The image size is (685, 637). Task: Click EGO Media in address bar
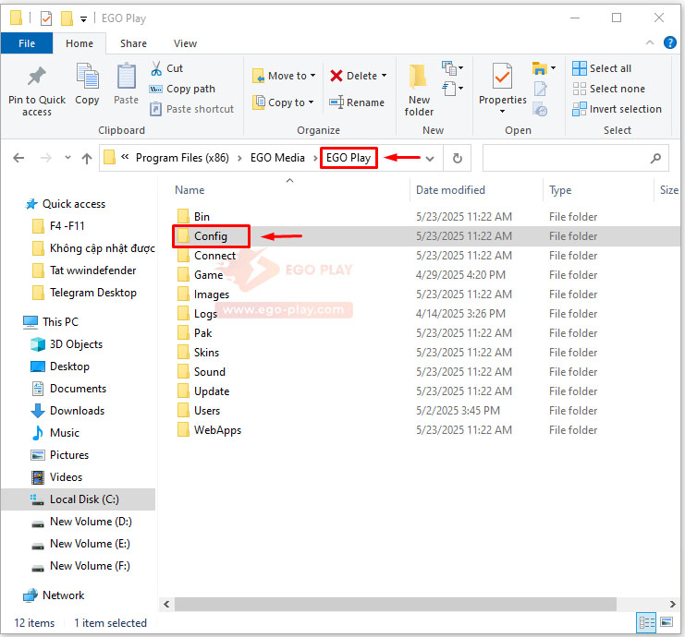tap(277, 158)
